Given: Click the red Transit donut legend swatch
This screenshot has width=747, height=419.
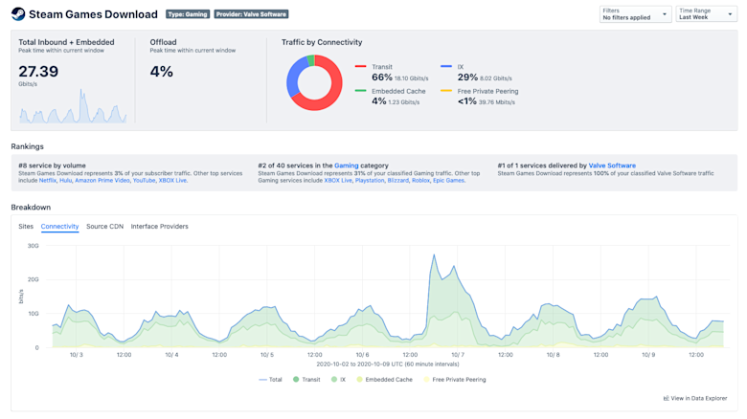Looking at the screenshot, I should point(360,67).
